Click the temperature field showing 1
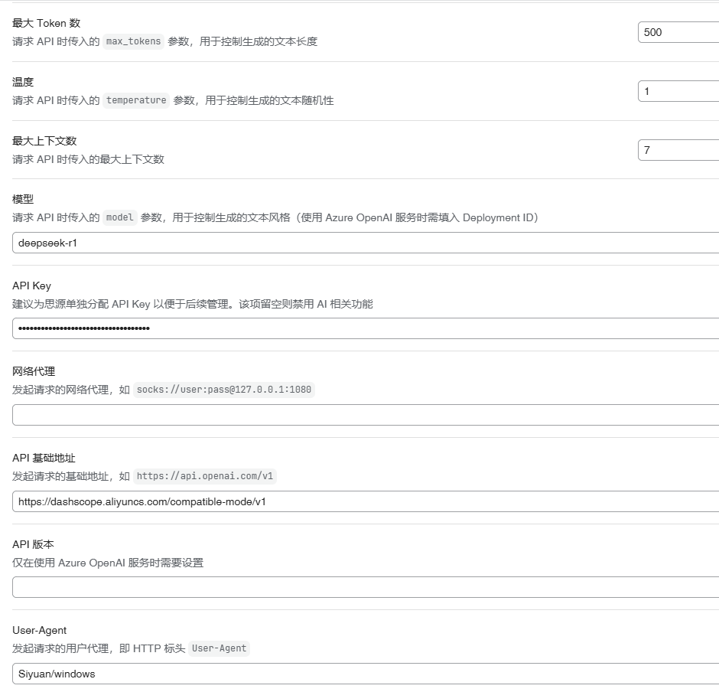 pos(678,91)
